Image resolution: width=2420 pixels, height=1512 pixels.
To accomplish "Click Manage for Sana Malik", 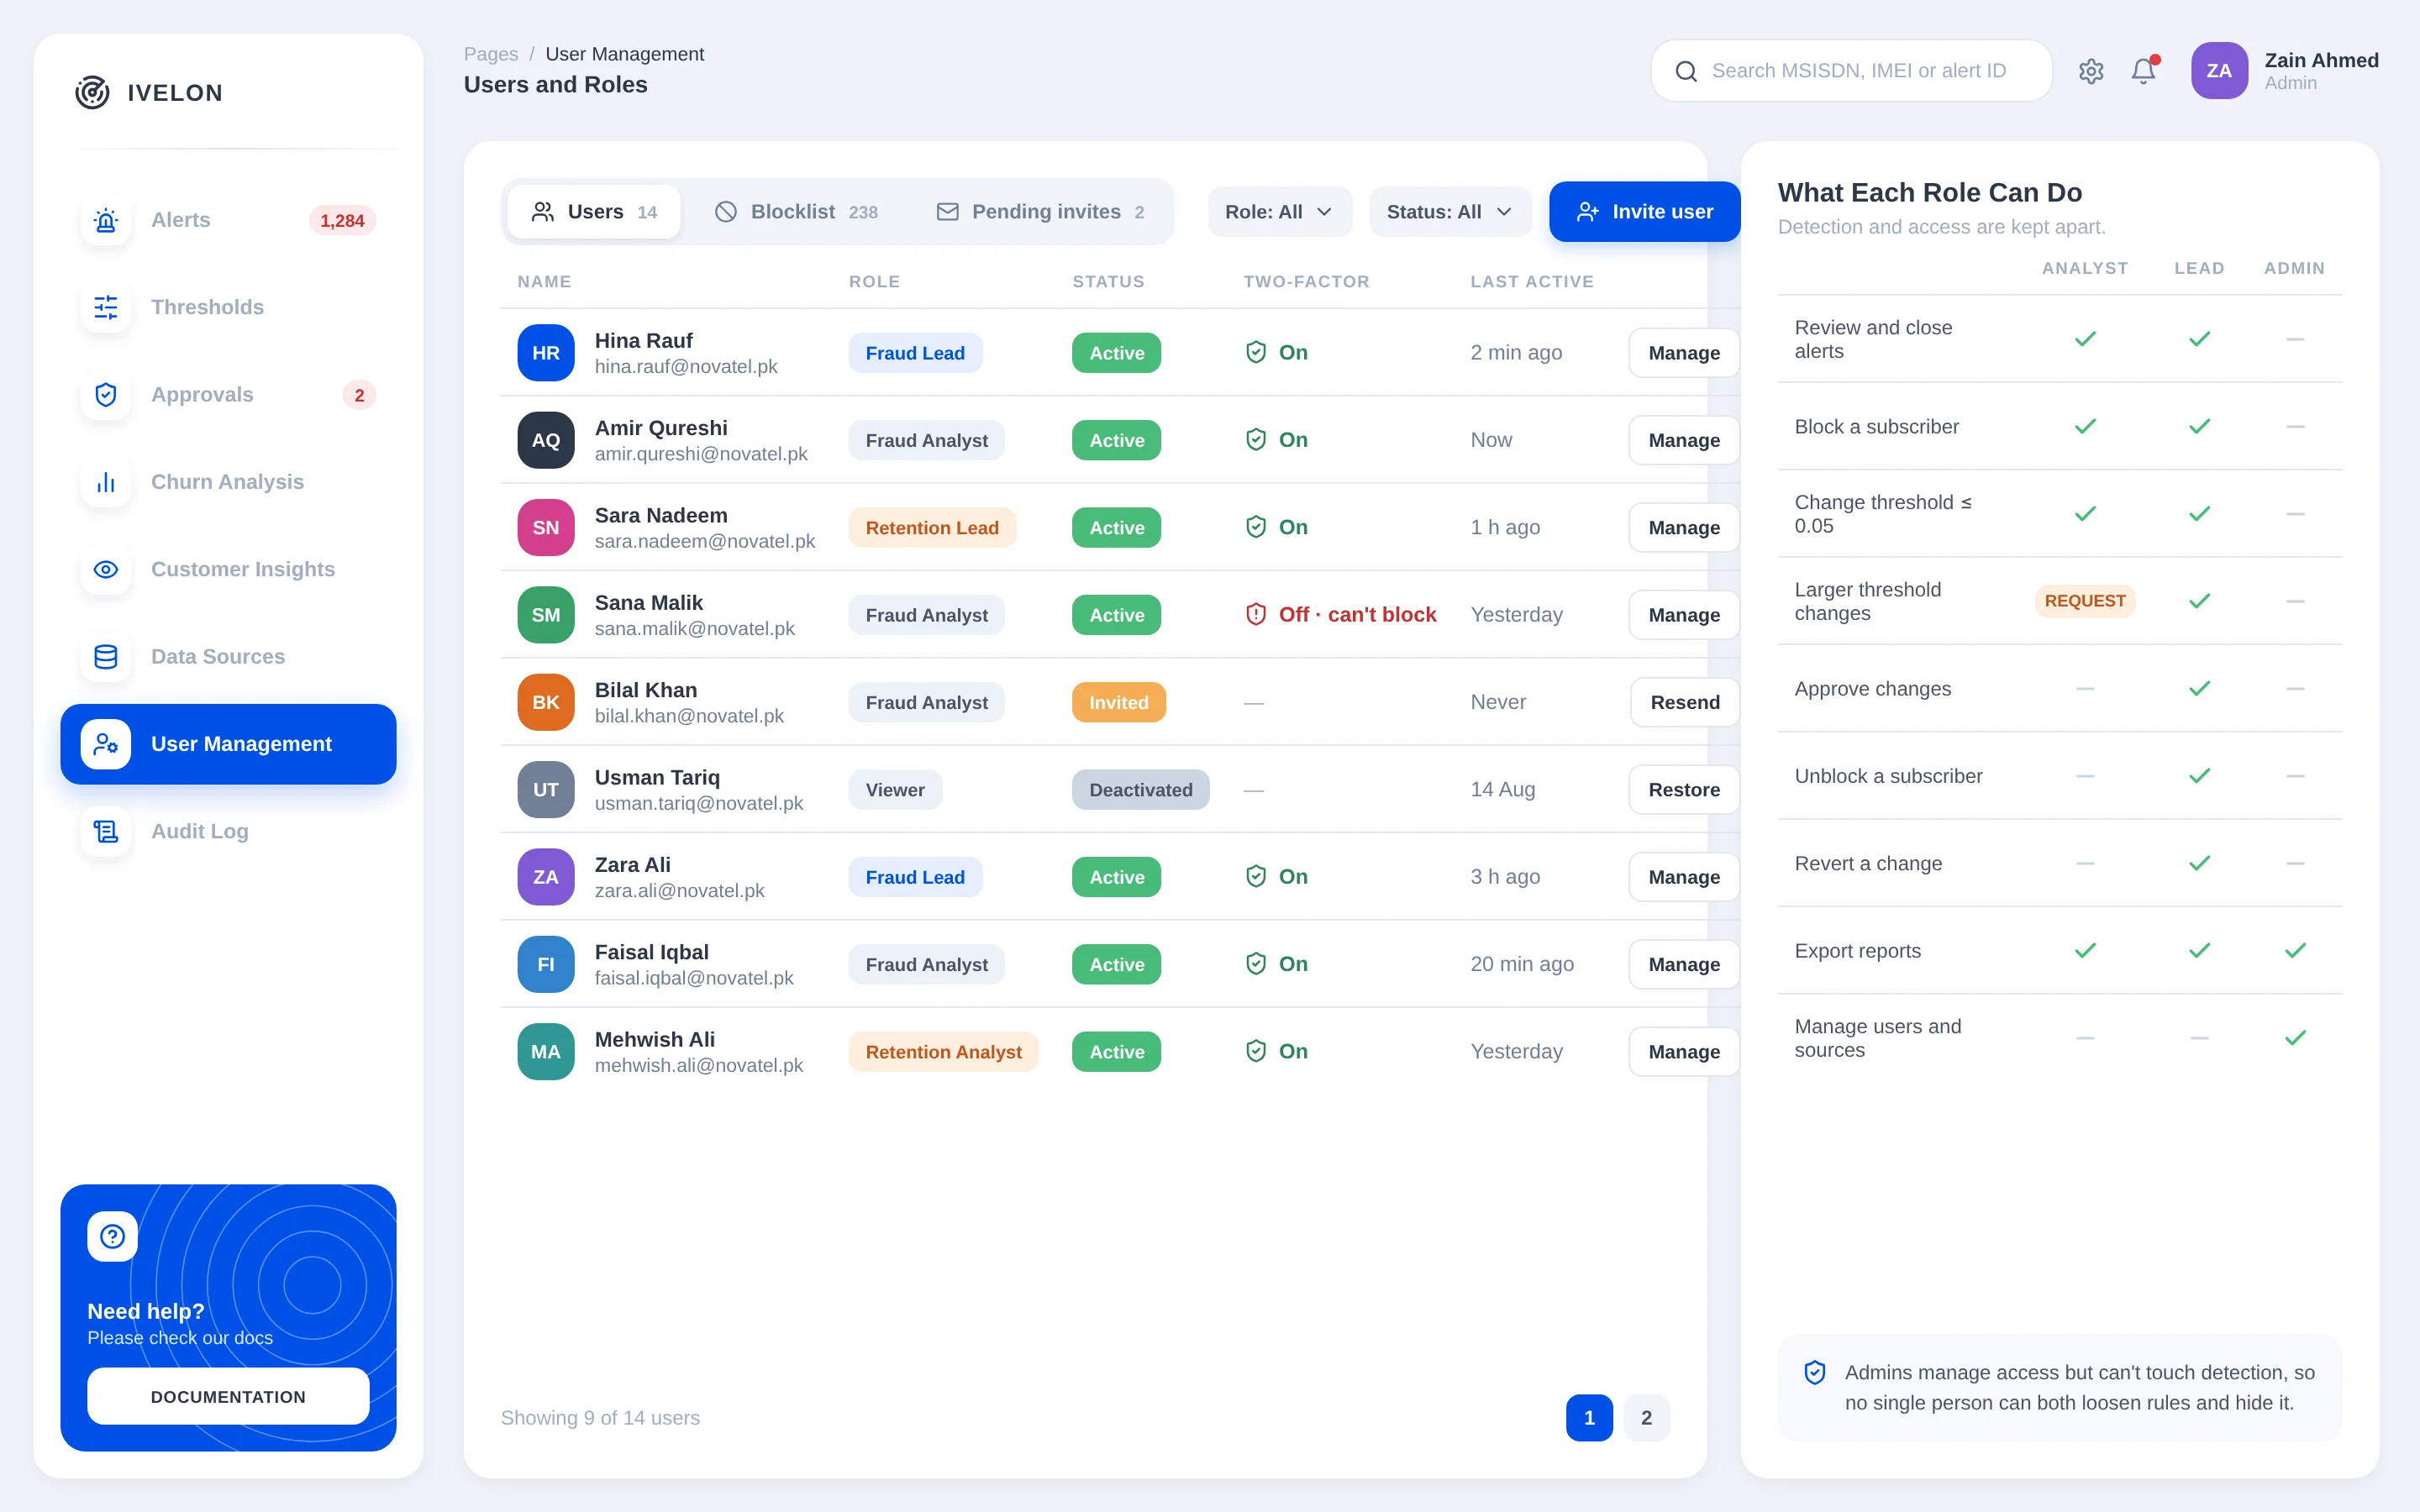I will pos(1684,615).
